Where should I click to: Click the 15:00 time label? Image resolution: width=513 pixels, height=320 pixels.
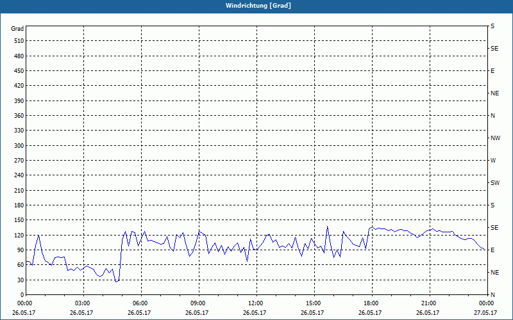[314, 303]
